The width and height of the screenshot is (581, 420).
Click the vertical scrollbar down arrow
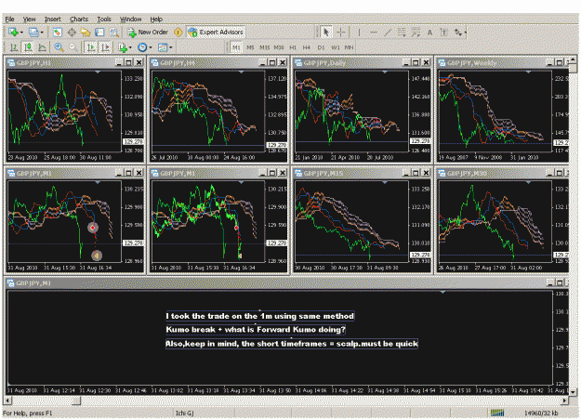(574, 391)
